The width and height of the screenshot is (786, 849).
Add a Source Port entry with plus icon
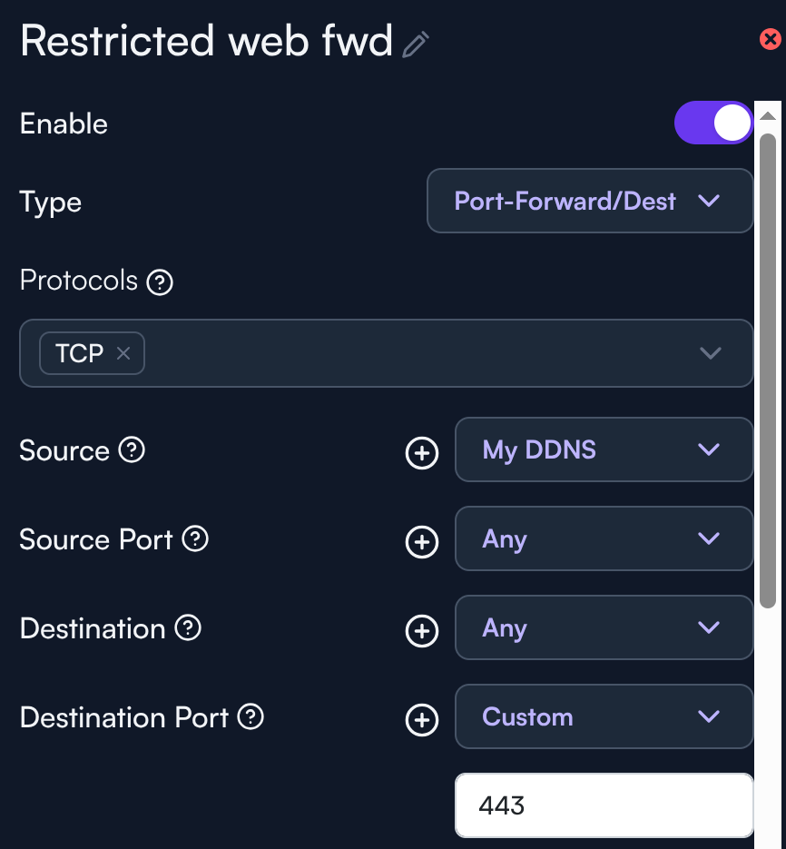[421, 540]
